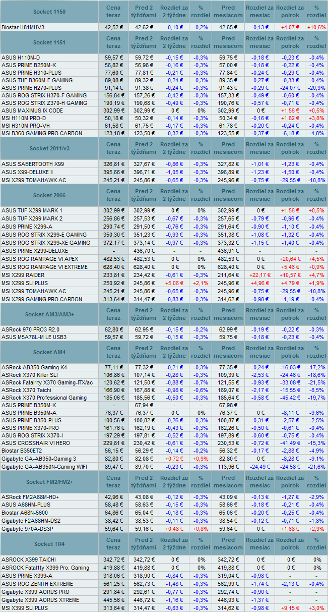Click the +5,06 € cell for MSI X299 SLI PLUS

[x=174, y=283]
